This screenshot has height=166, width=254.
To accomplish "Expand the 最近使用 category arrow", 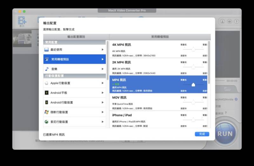I will 103,50.
